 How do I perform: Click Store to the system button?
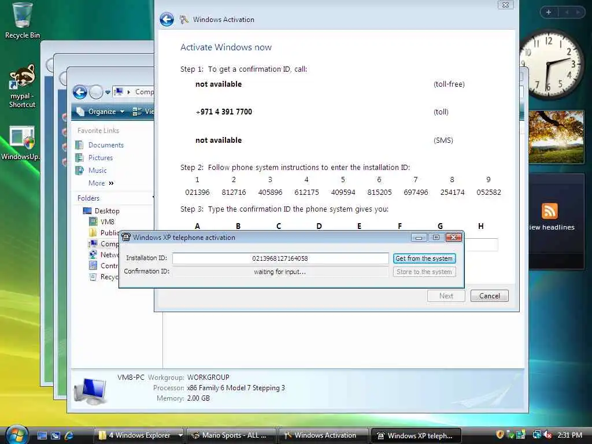[424, 272]
